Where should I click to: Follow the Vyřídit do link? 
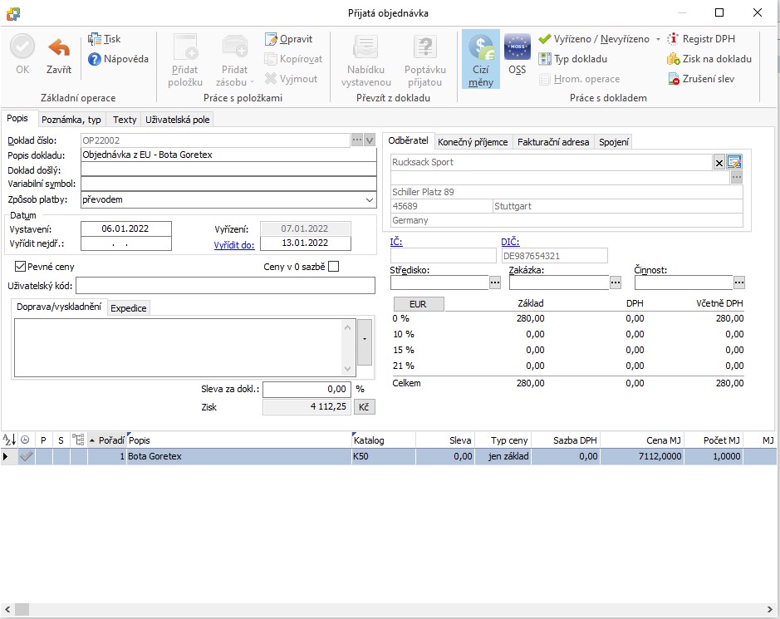pos(234,245)
